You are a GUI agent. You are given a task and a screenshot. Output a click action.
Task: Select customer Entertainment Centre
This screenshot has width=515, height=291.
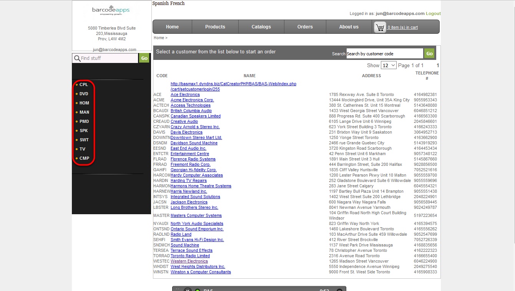click(190, 154)
